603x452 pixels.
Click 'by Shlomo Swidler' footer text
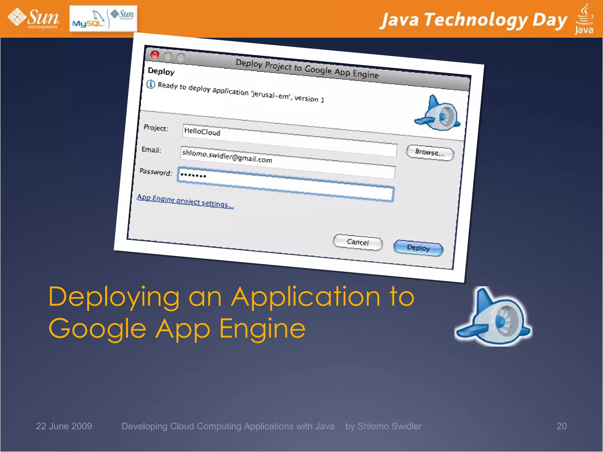tap(383, 426)
